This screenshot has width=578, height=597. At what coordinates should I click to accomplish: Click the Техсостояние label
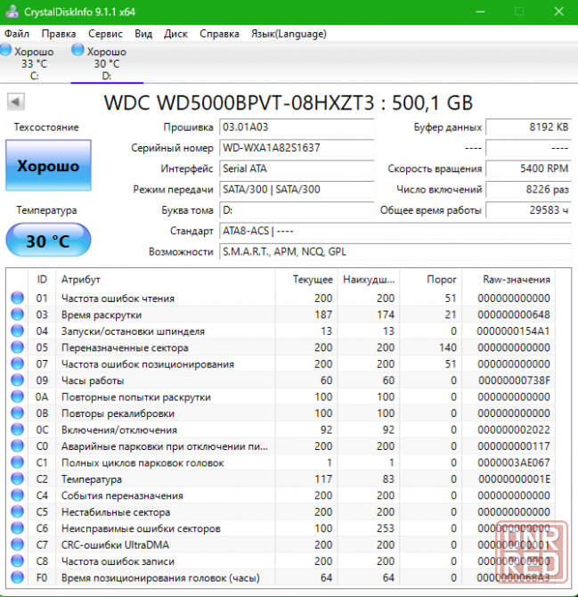(x=46, y=127)
